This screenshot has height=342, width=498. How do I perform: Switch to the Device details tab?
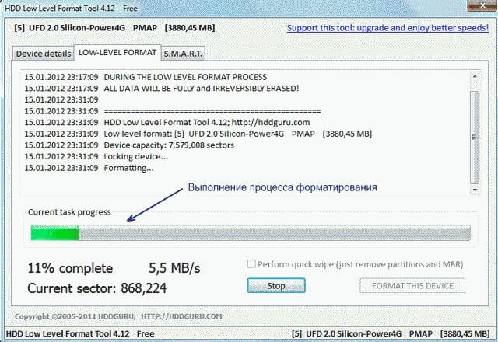[x=44, y=54]
